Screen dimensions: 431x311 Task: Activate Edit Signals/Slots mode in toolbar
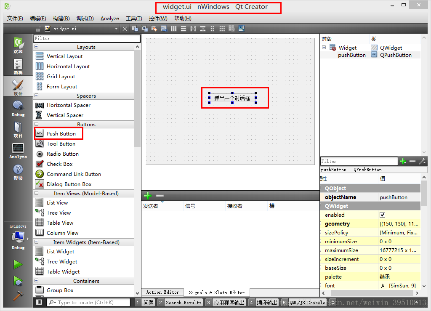(x=145, y=29)
